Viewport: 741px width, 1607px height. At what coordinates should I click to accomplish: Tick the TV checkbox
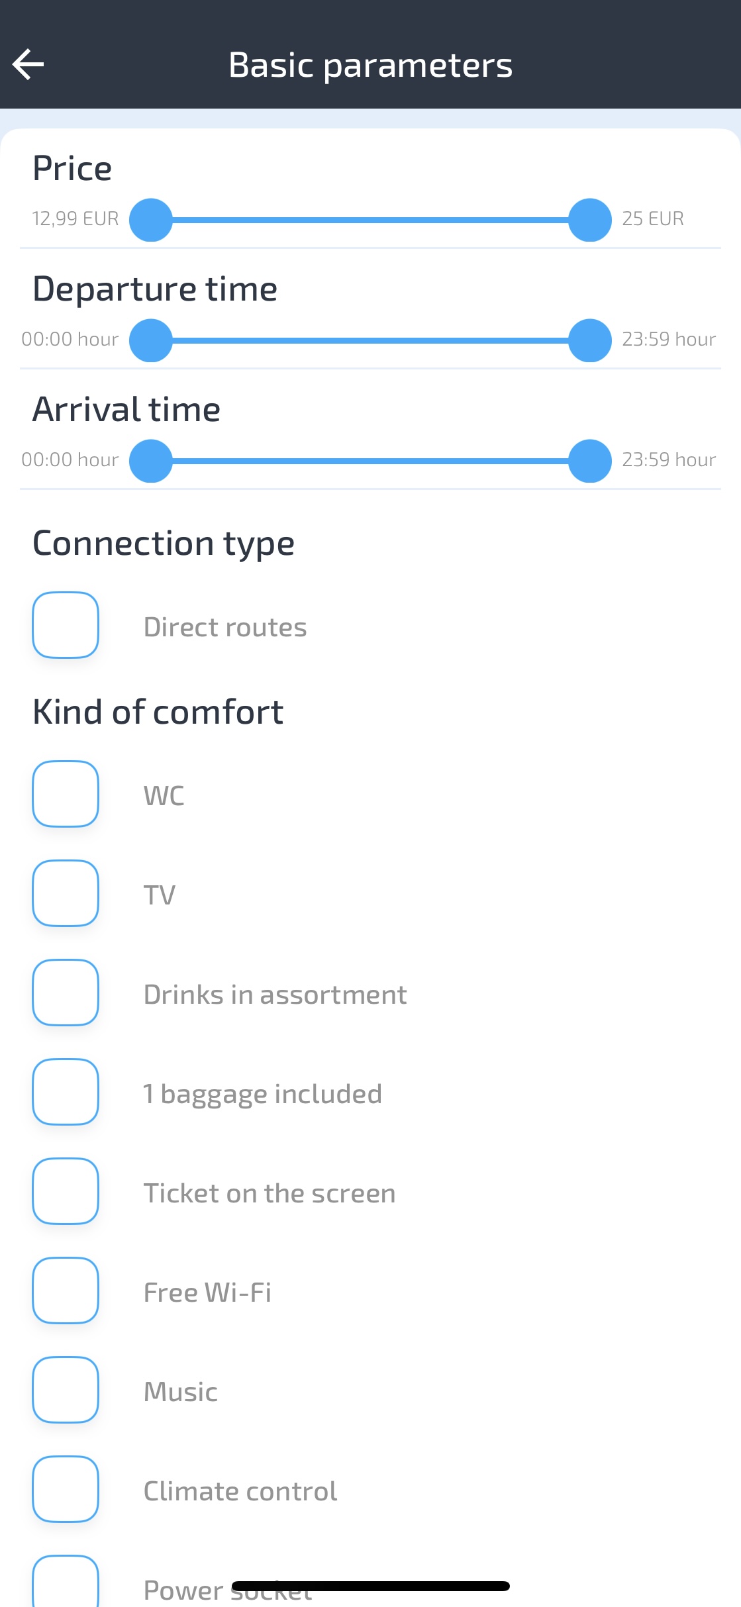point(66,893)
